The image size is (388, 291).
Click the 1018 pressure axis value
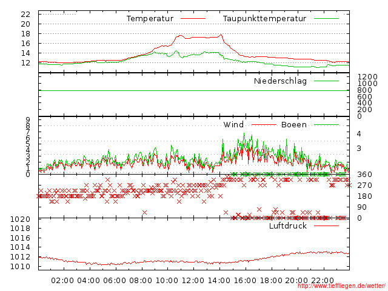[20, 228]
